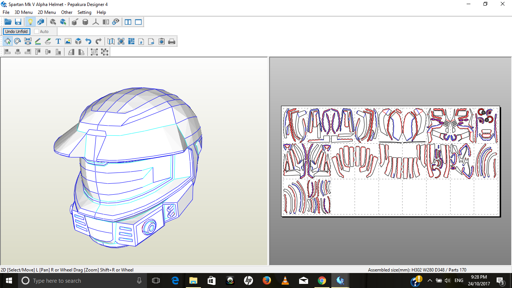The width and height of the screenshot is (512, 288).
Task: Toggle the three-axis coordinate icon
Action: point(96,22)
